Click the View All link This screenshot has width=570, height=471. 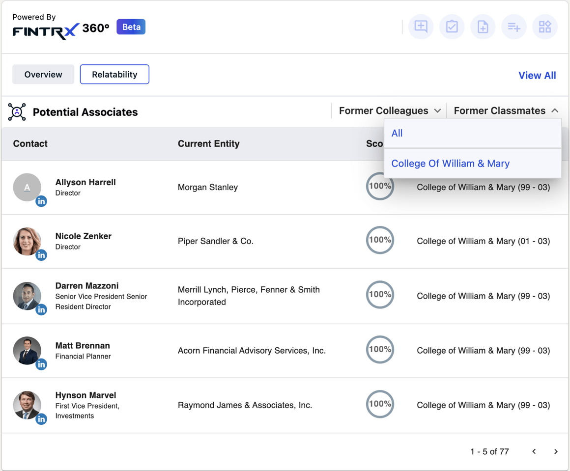pyautogui.click(x=537, y=76)
